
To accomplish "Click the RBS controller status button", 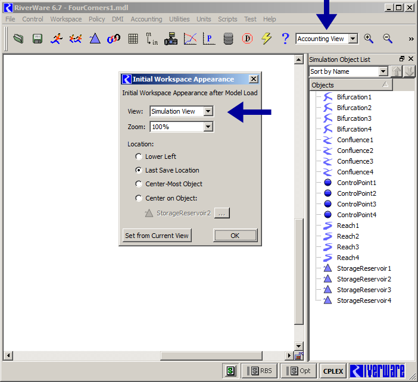I will [x=259, y=371].
